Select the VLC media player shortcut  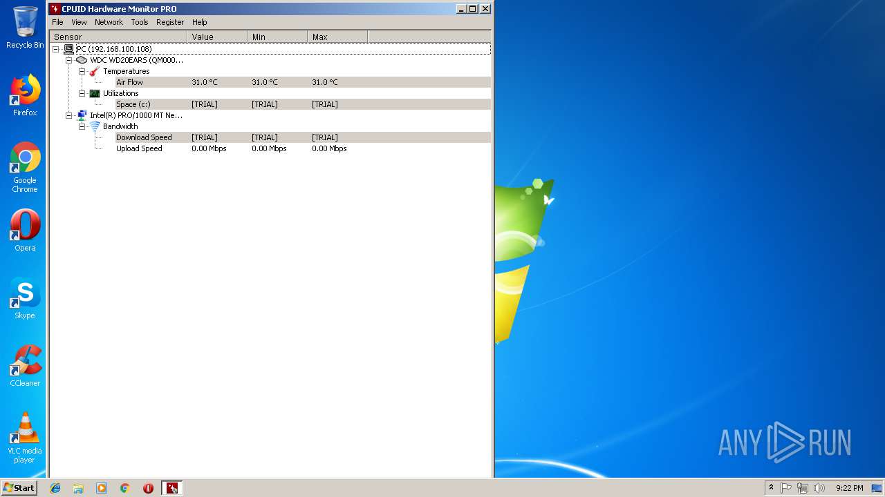coord(25,438)
